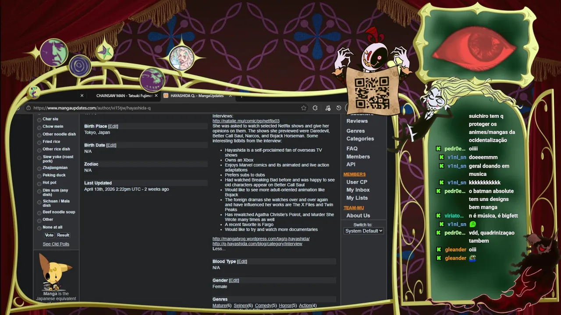Click the QR code on the stream overlay
Image resolution: width=561 pixels, height=315 pixels.
click(372, 93)
